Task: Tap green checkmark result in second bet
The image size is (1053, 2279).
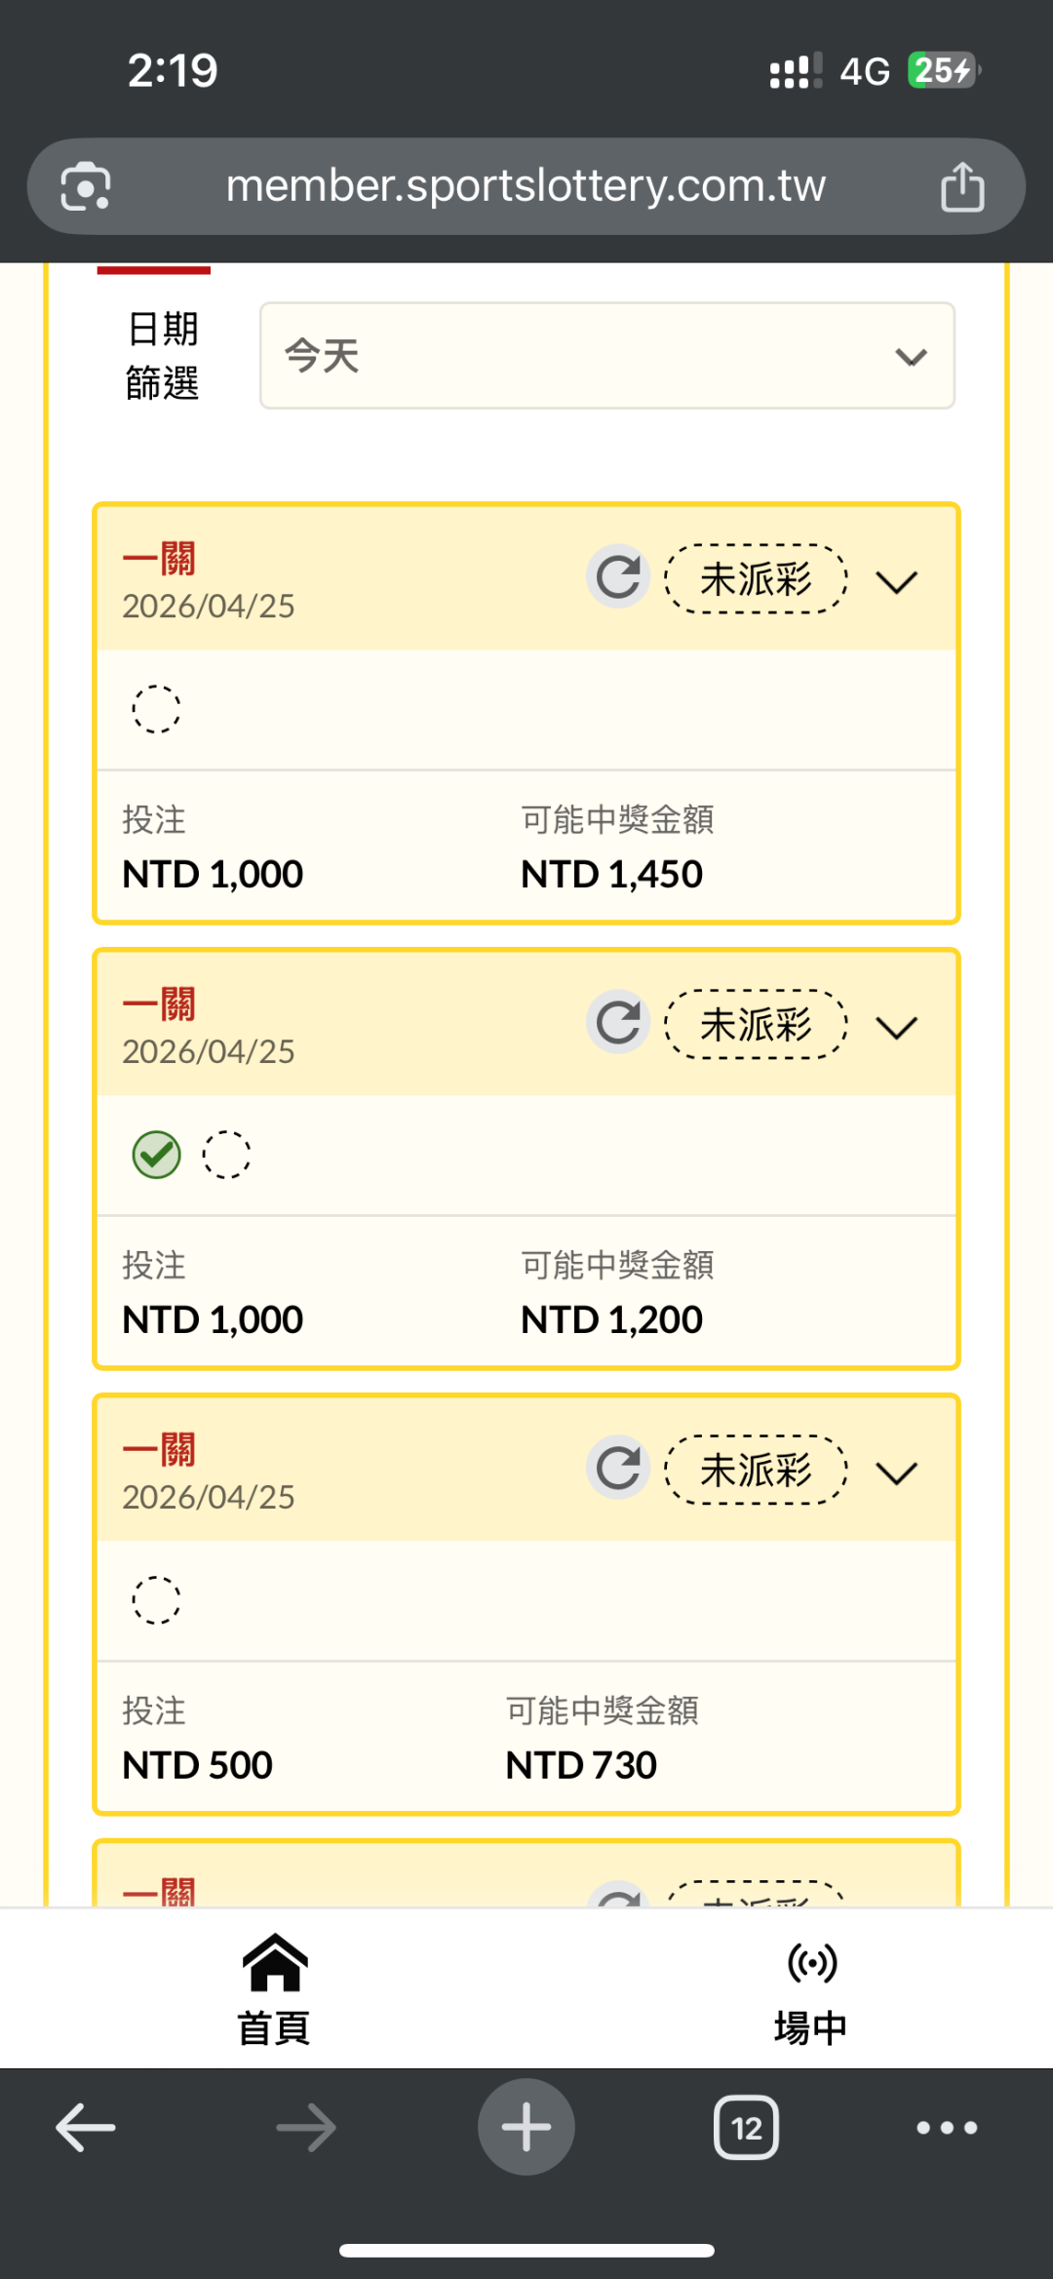Action: (156, 1155)
